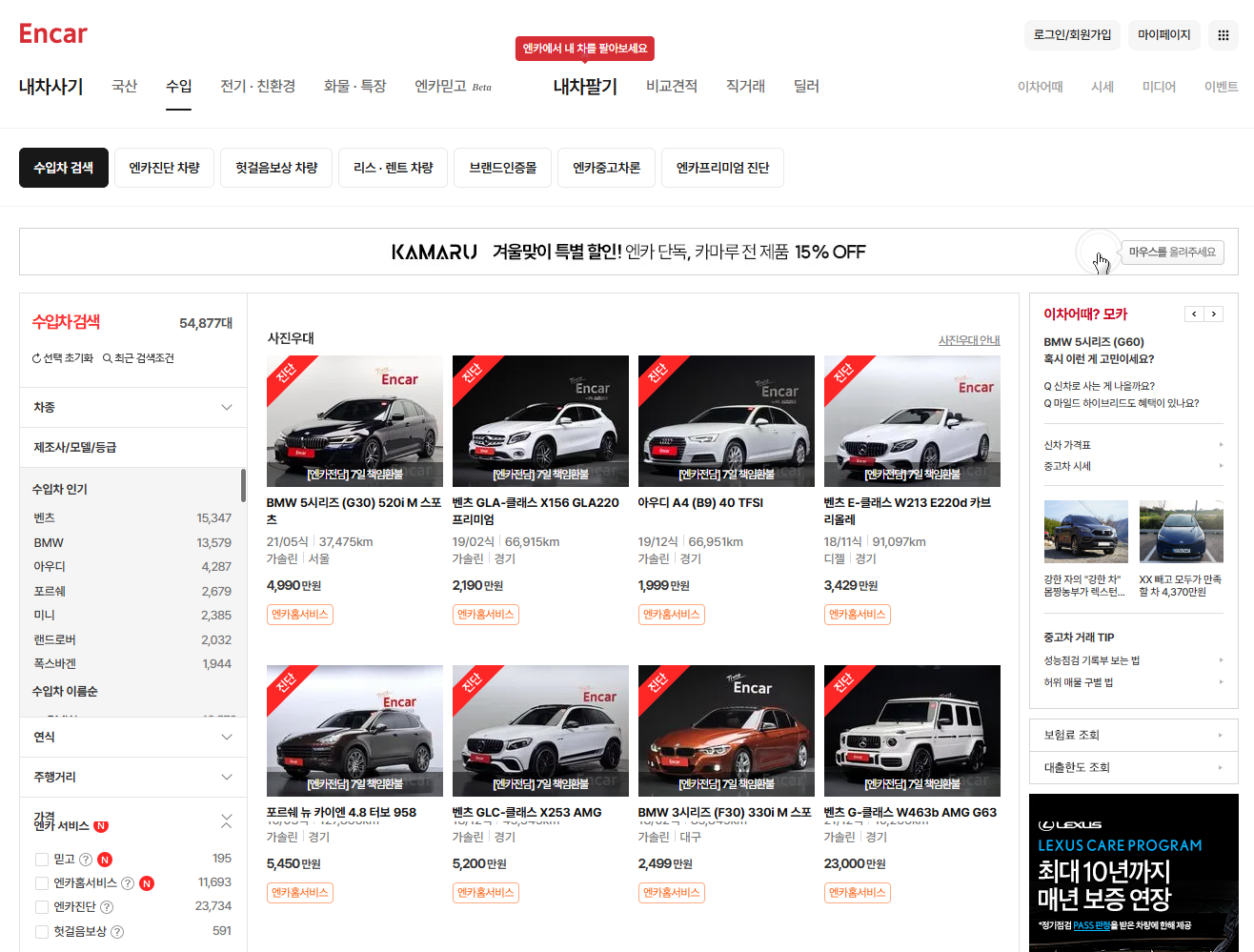Tick the 엔카진단 checkbox
The width and height of the screenshot is (1254, 952).
click(x=41, y=907)
